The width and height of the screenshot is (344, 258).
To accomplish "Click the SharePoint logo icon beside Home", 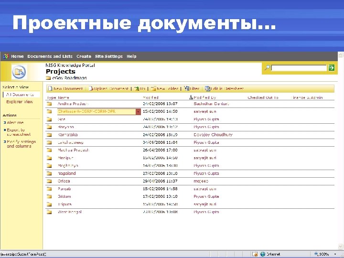I will (6, 56).
